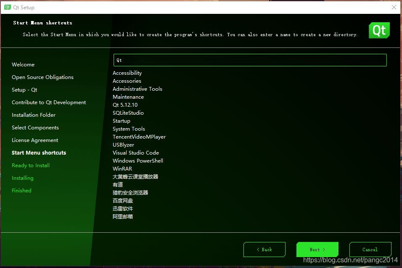The width and height of the screenshot is (402, 268).
Task: Pick 百度网盘 folder entry
Action: (x=123, y=200)
